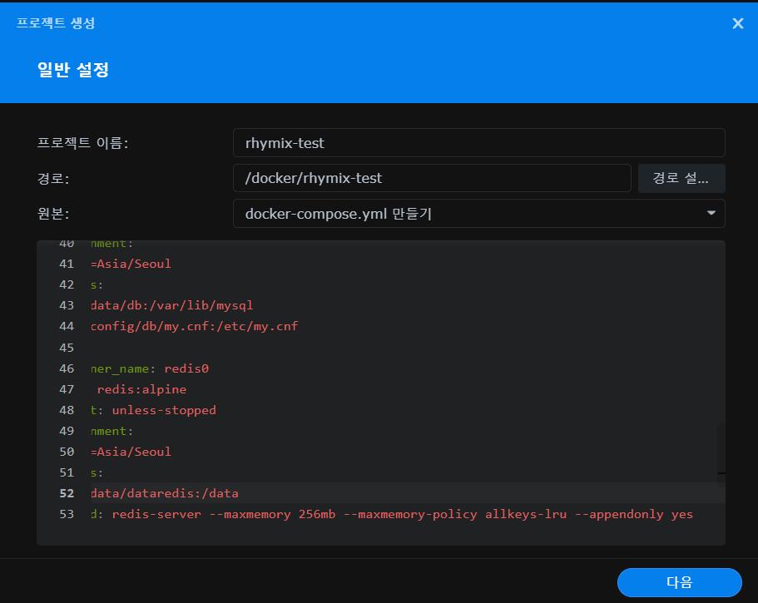Click the redis:alpine image line
Screen dimensions: 758x603
pos(141,389)
